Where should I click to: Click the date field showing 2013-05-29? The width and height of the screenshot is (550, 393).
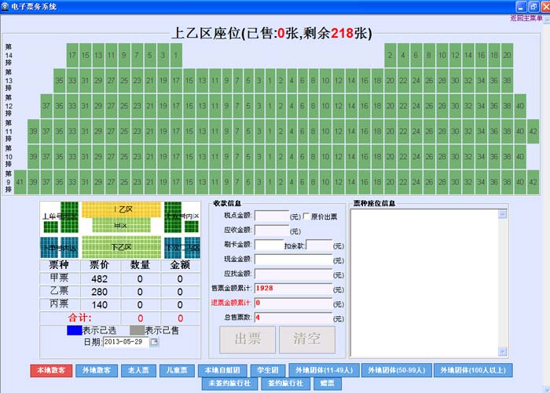pyautogui.click(x=126, y=341)
